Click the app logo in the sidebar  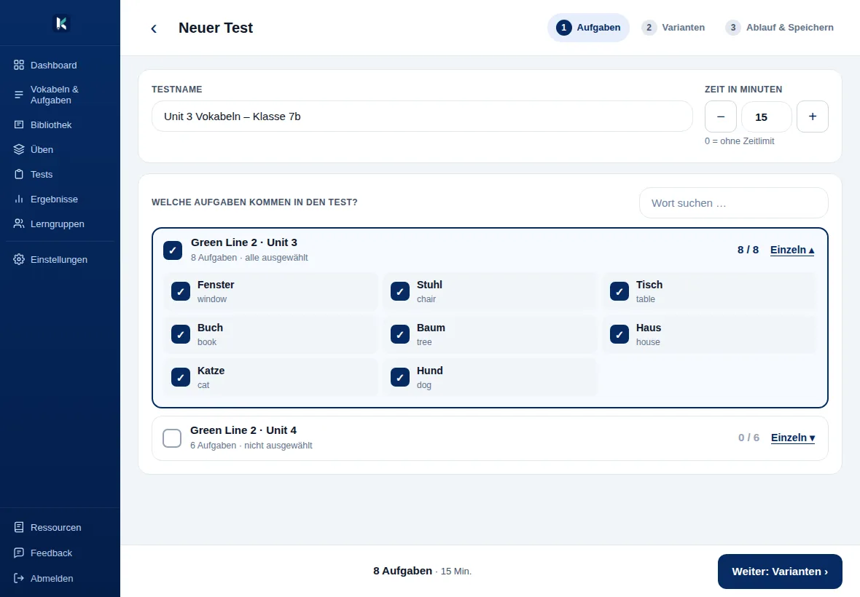[61, 23]
